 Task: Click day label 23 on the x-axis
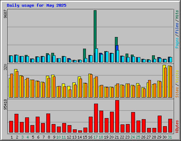pos(127,137)
